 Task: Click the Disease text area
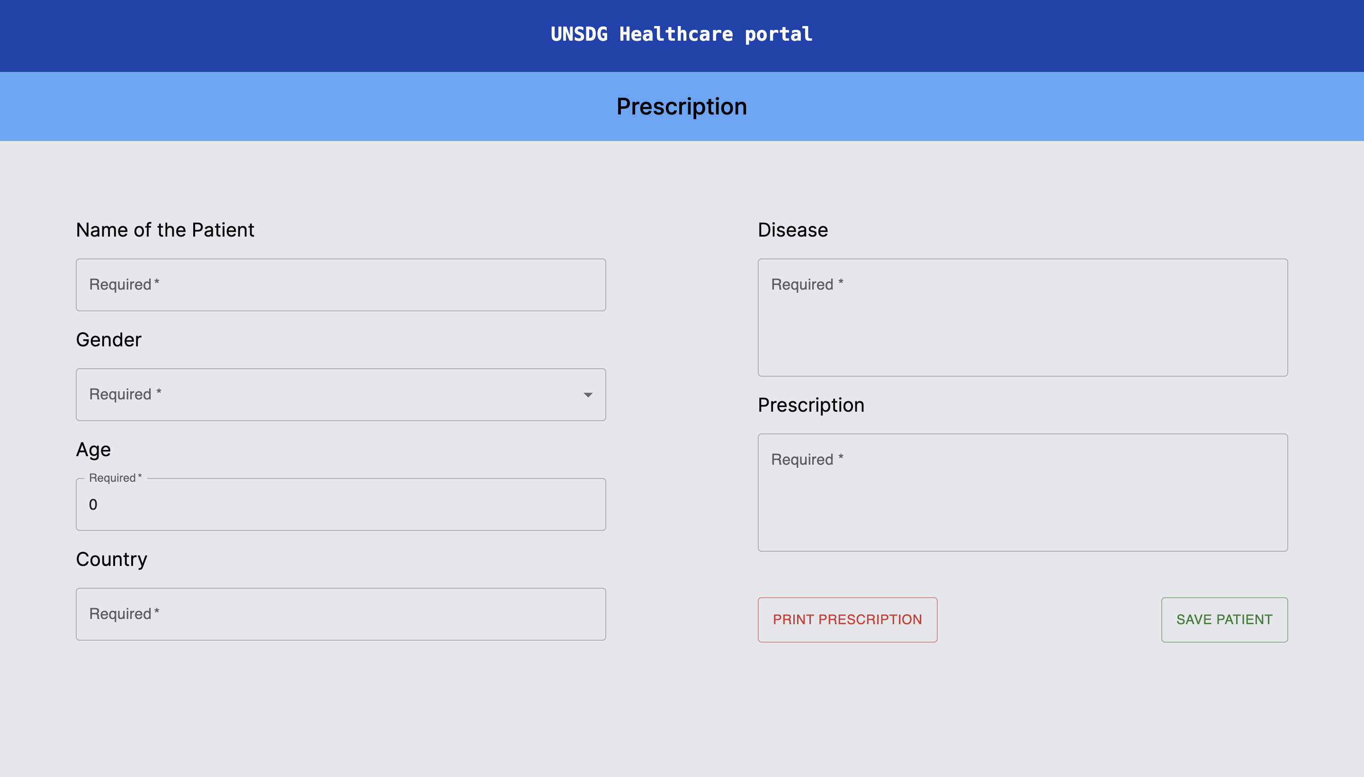tap(1022, 318)
